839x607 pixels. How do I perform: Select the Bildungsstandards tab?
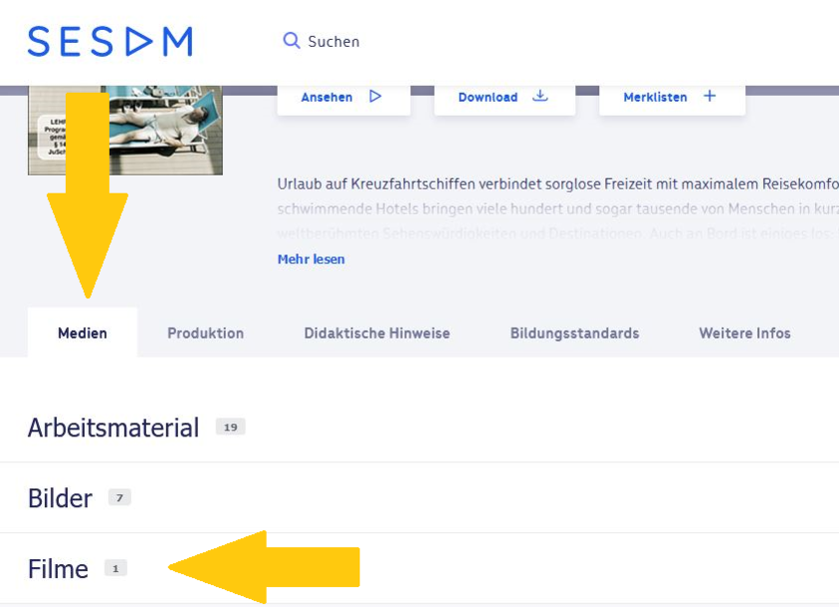tap(574, 332)
